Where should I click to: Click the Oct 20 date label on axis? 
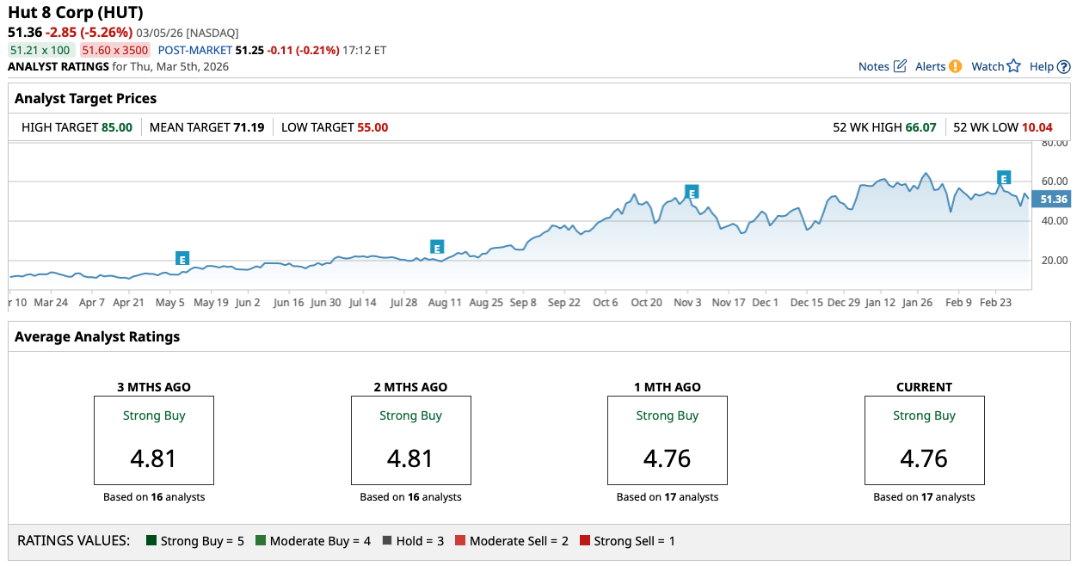pos(646,303)
